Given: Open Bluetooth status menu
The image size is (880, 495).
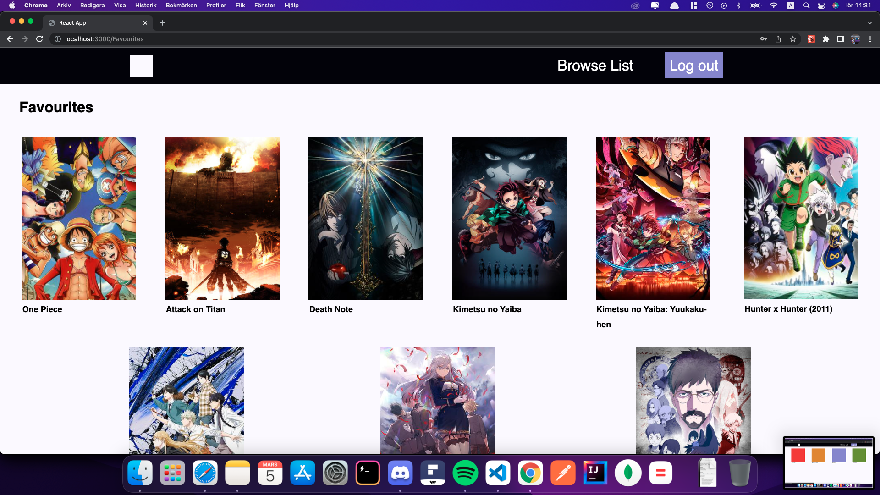Looking at the screenshot, I should click(738, 5).
